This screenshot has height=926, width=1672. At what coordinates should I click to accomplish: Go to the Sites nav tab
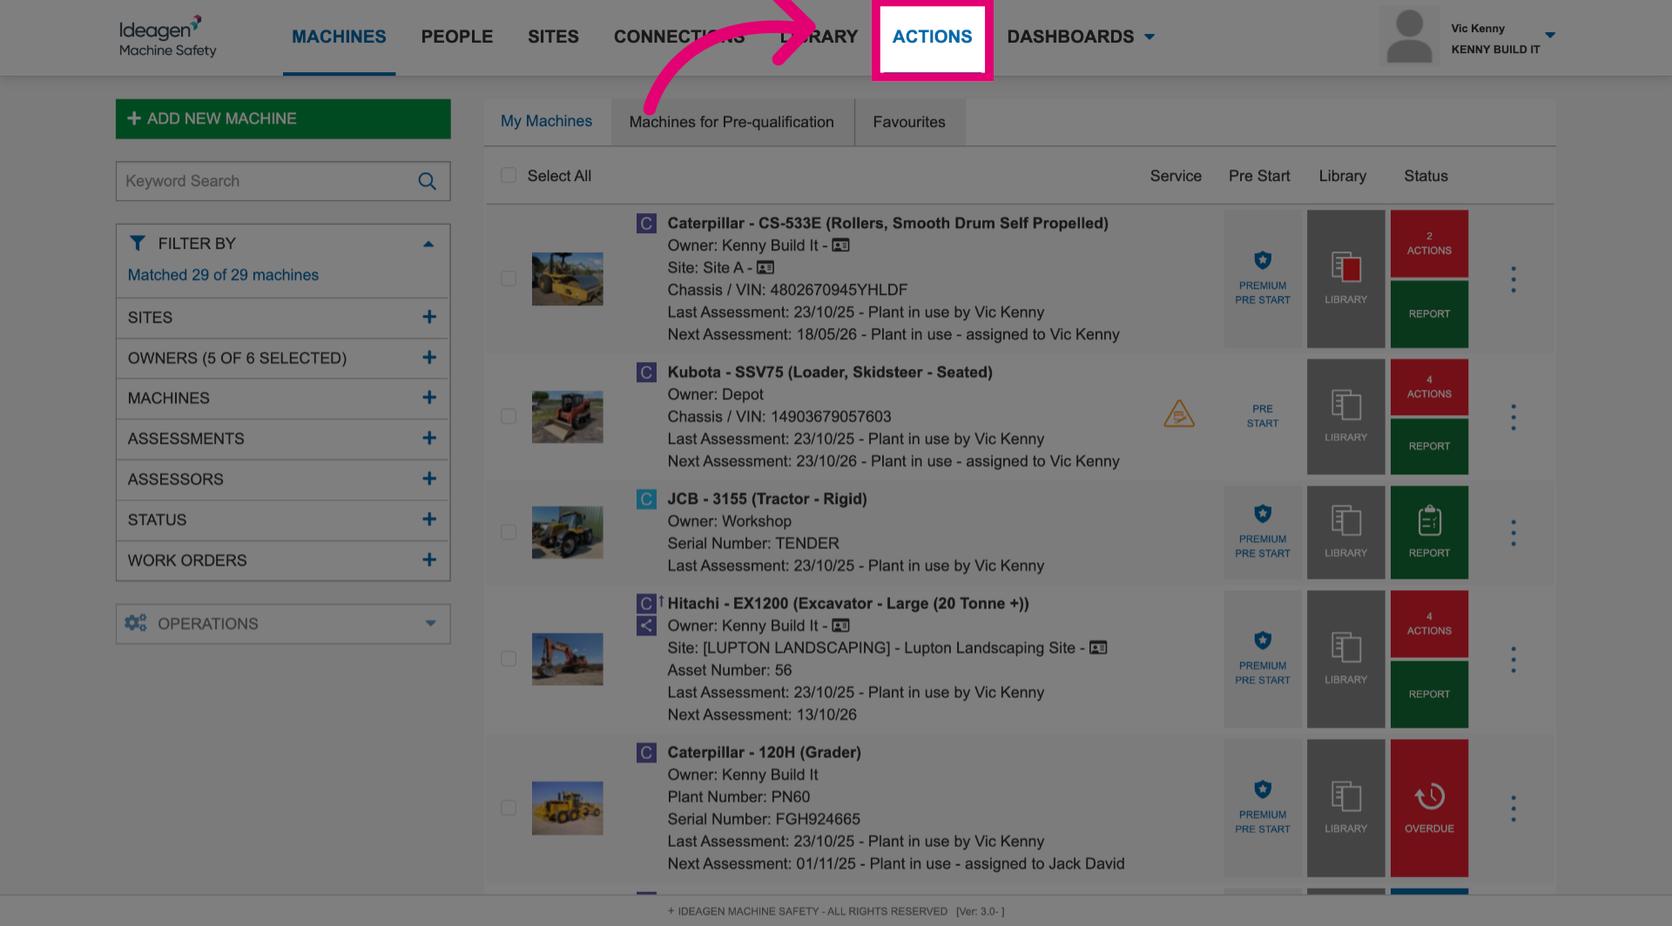(553, 37)
